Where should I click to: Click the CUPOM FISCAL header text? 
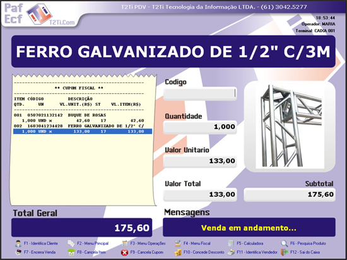(79, 88)
